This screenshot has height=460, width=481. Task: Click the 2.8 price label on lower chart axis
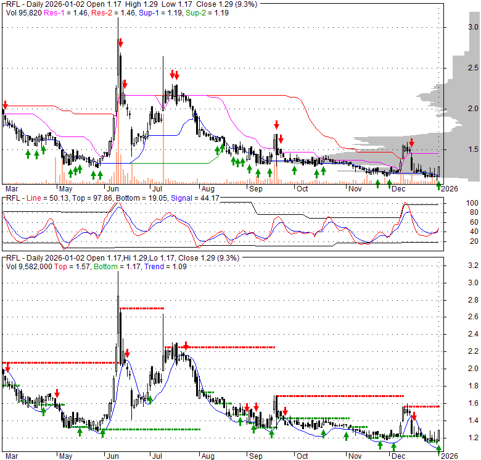(473, 299)
